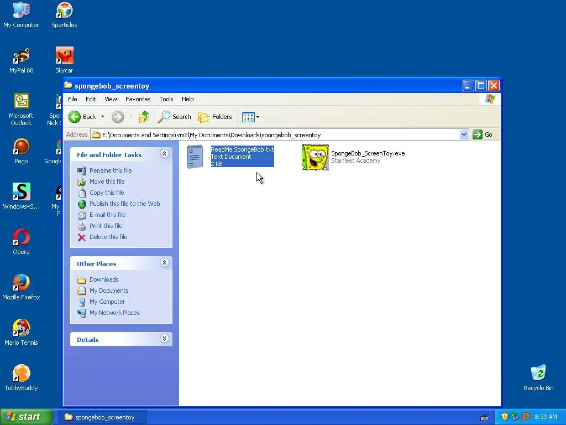Click Move this file
Image resolution: width=566 pixels, height=425 pixels.
101,182
